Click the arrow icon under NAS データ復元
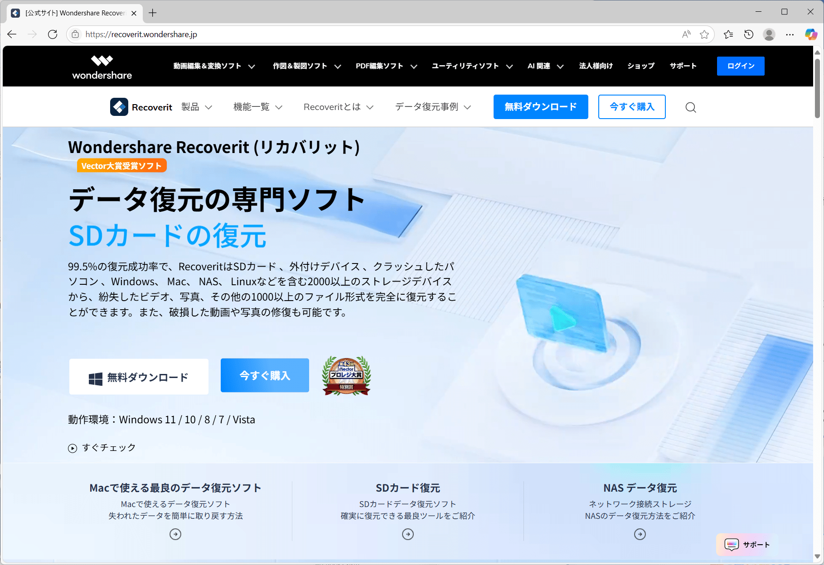The image size is (824, 565). (640, 534)
